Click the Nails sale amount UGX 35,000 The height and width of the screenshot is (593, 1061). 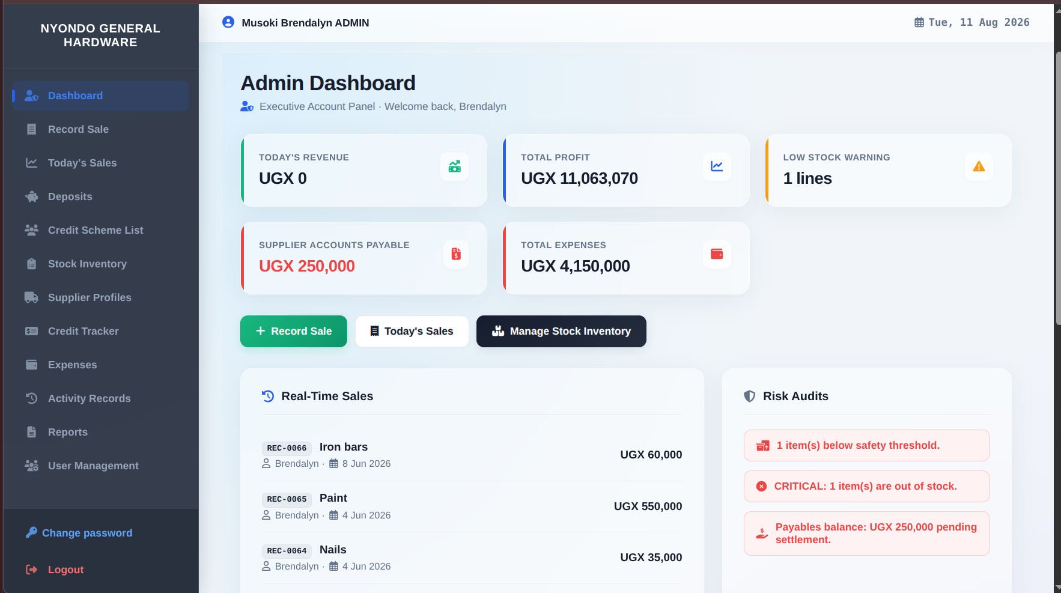651,558
